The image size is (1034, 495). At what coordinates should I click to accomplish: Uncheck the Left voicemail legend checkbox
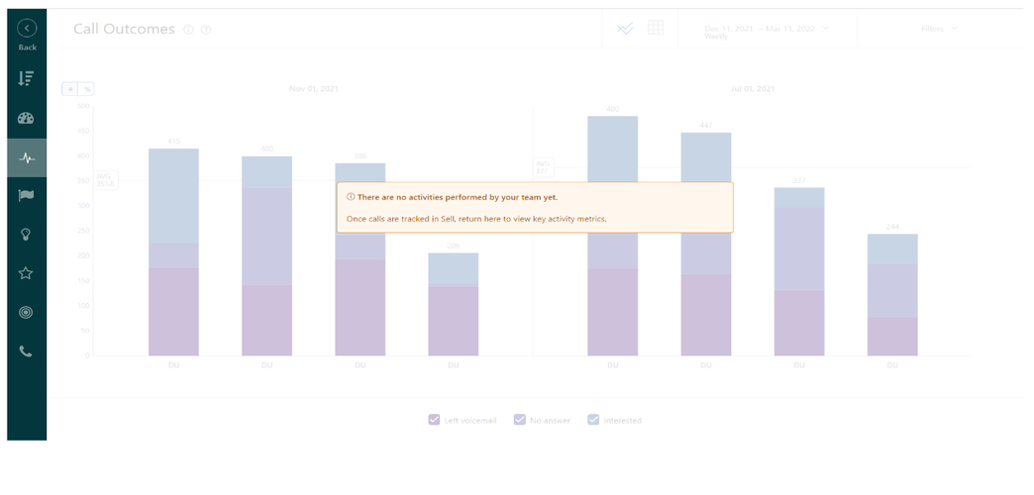tap(434, 420)
